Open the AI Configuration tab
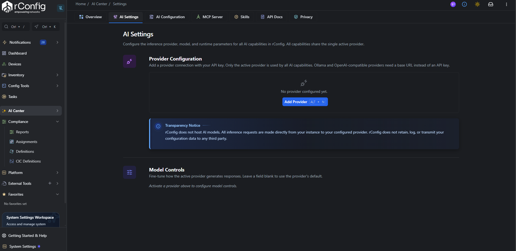Viewport: 516px width, 251px height. point(167,17)
